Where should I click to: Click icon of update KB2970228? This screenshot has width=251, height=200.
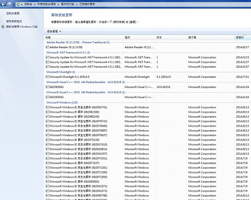click(x=47, y=140)
